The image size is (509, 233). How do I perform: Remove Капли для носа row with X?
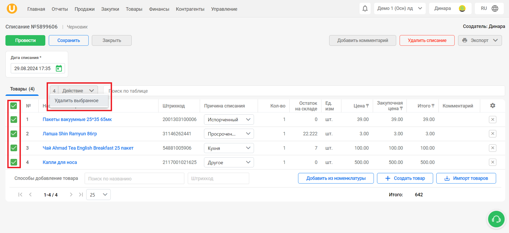[493, 162]
